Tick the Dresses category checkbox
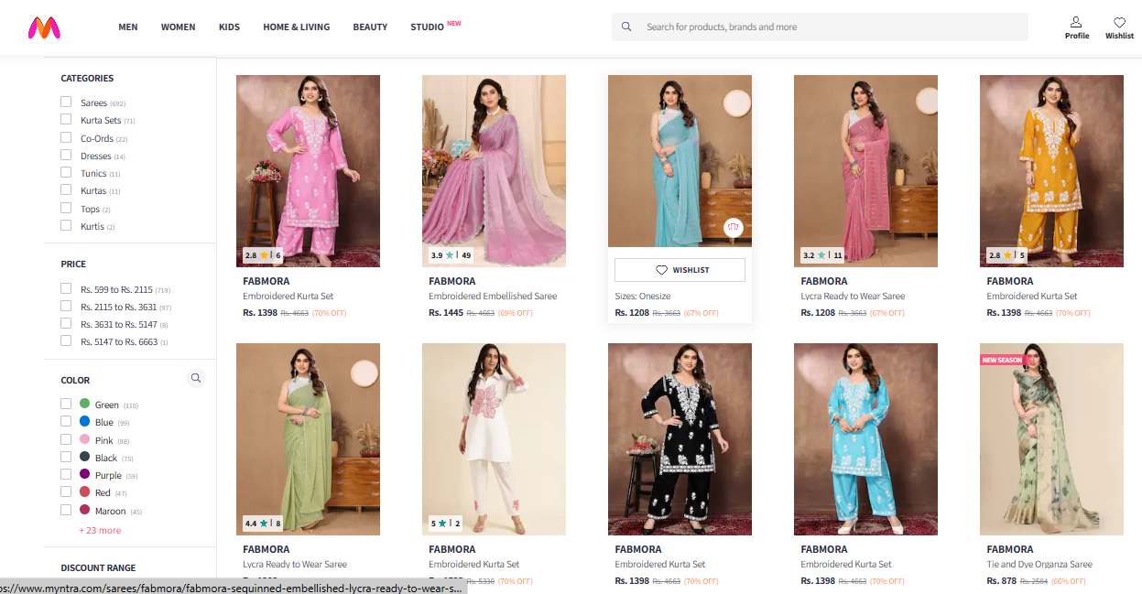This screenshot has width=1142, height=594. coord(66,156)
